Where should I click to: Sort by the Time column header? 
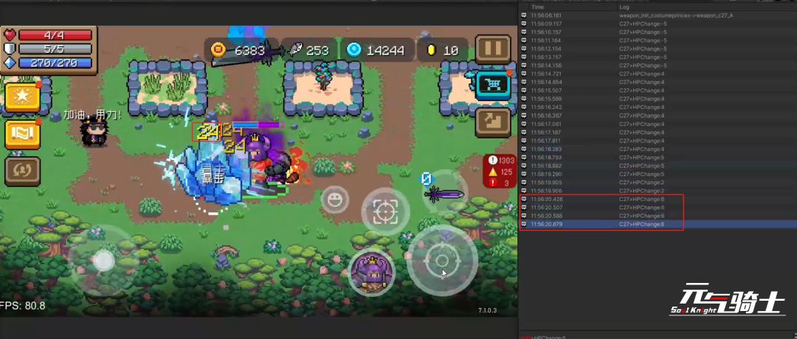coord(537,7)
